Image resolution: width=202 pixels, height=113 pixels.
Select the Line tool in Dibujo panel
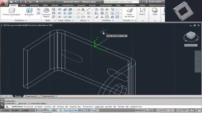(x=83, y=13)
